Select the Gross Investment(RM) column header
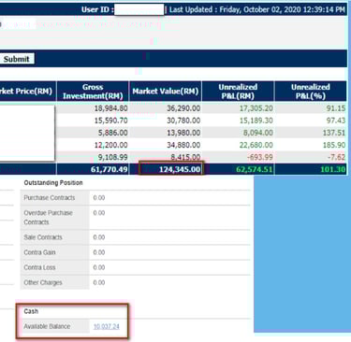351x342 pixels. click(x=93, y=92)
